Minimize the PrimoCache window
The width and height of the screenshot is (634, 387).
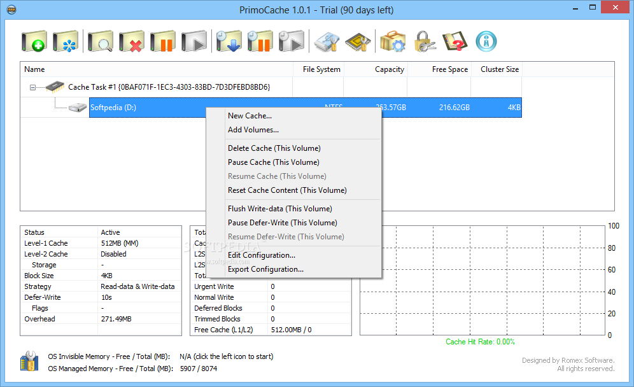click(575, 8)
